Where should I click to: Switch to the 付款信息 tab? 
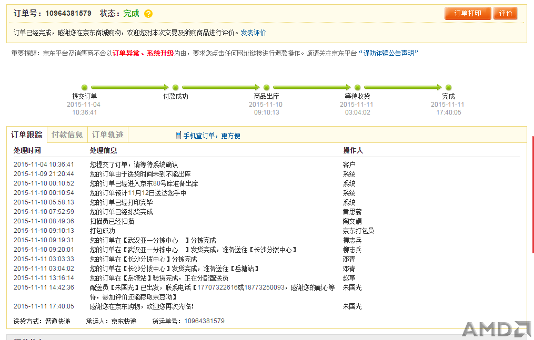point(67,135)
